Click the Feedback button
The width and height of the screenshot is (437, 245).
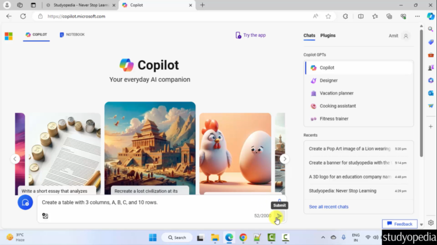[399, 224]
